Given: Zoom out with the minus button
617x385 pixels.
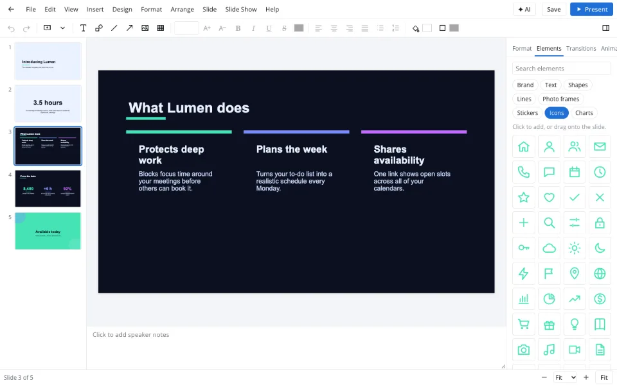Looking at the screenshot, I should coord(544,377).
